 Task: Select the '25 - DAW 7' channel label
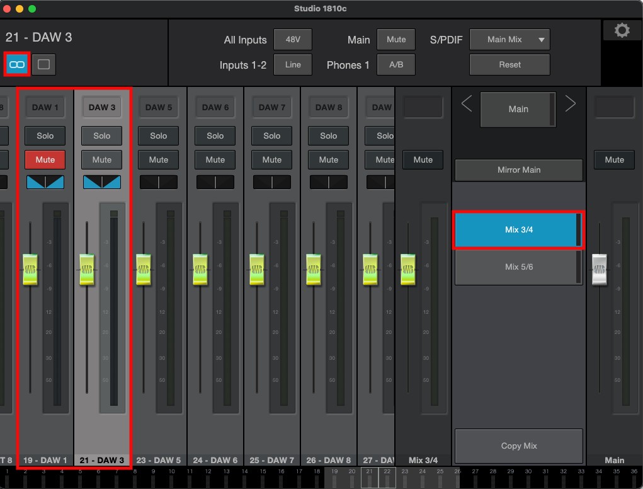pyautogui.click(x=271, y=460)
